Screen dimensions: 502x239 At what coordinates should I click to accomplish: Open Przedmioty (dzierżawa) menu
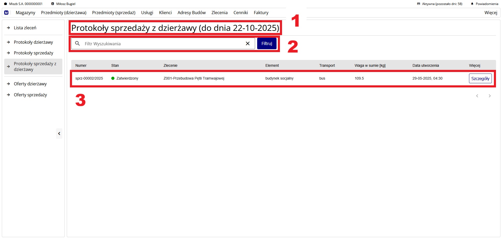[x=64, y=13]
